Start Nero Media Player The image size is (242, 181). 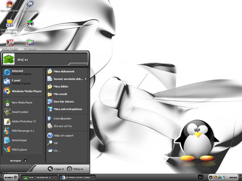click(22, 102)
